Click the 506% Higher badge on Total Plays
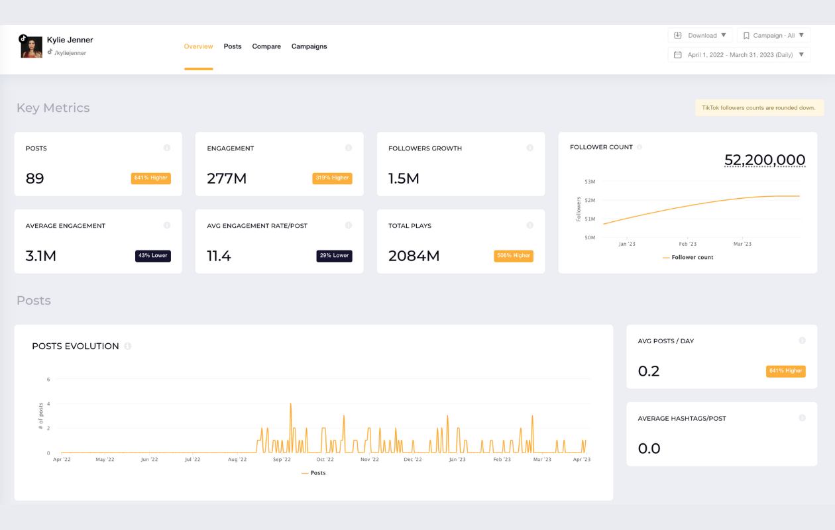 tap(514, 256)
